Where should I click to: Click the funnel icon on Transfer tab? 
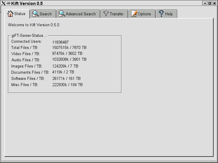[x=106, y=14]
